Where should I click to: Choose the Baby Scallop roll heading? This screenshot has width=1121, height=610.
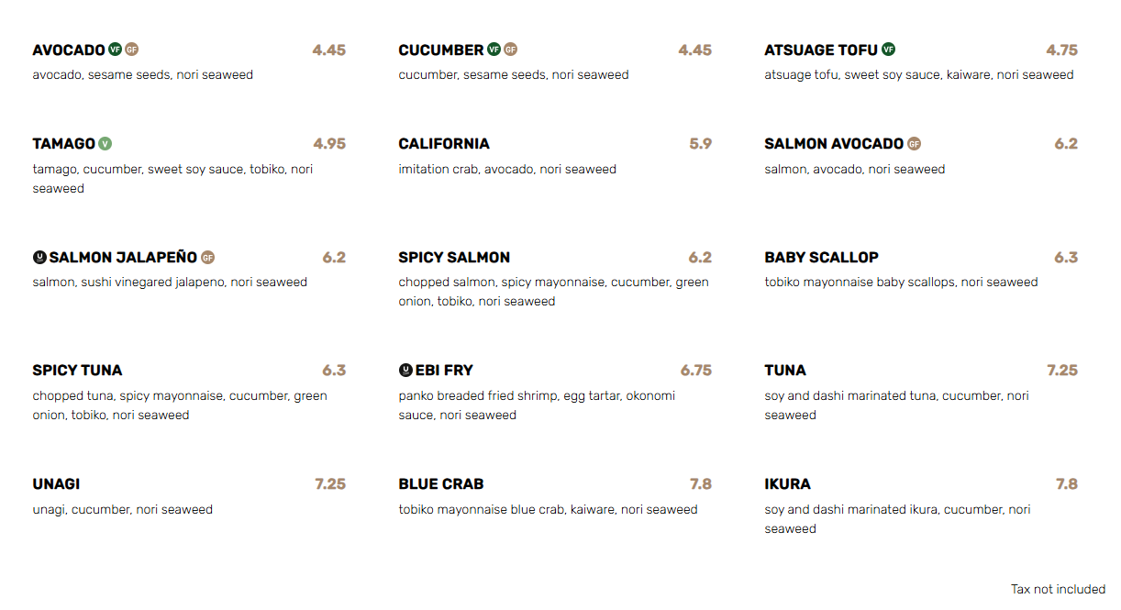tap(821, 258)
